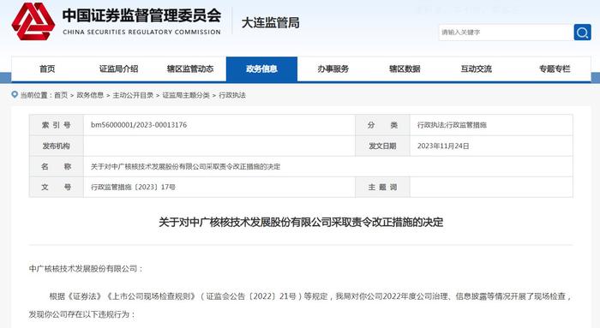600x328 pixels.
Task: Click the salutation 中广核核技术发展股份有限公司：
Action: 86,269
